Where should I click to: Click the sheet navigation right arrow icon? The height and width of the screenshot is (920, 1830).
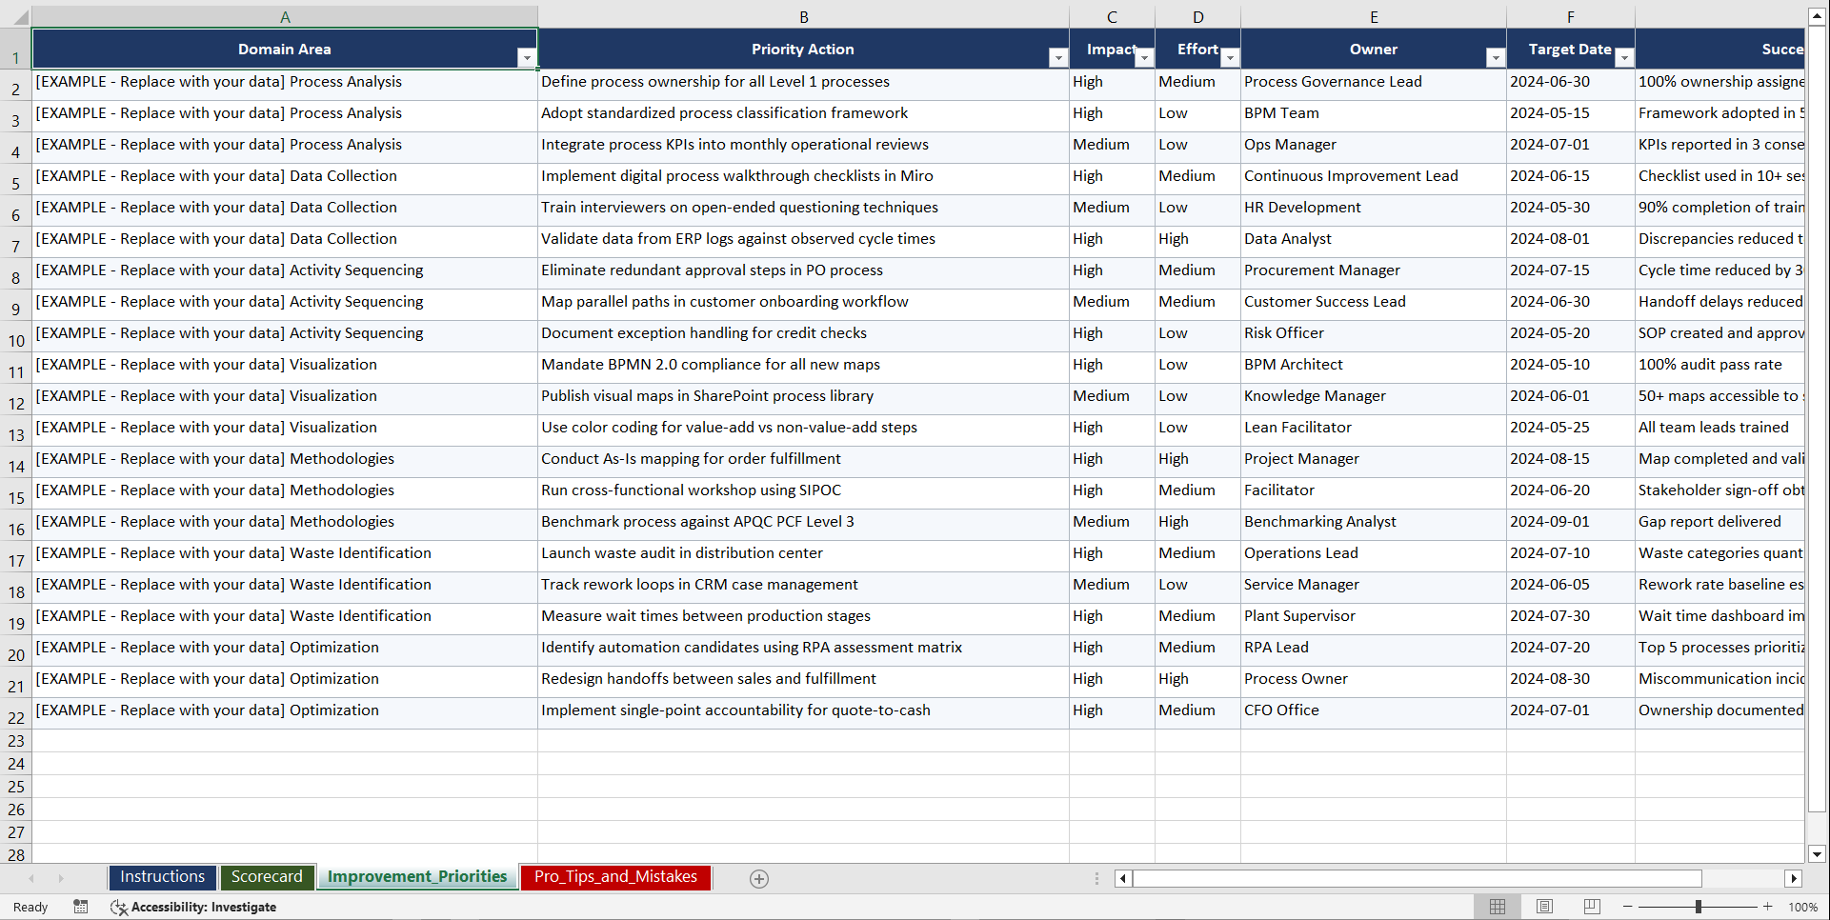[61, 878]
